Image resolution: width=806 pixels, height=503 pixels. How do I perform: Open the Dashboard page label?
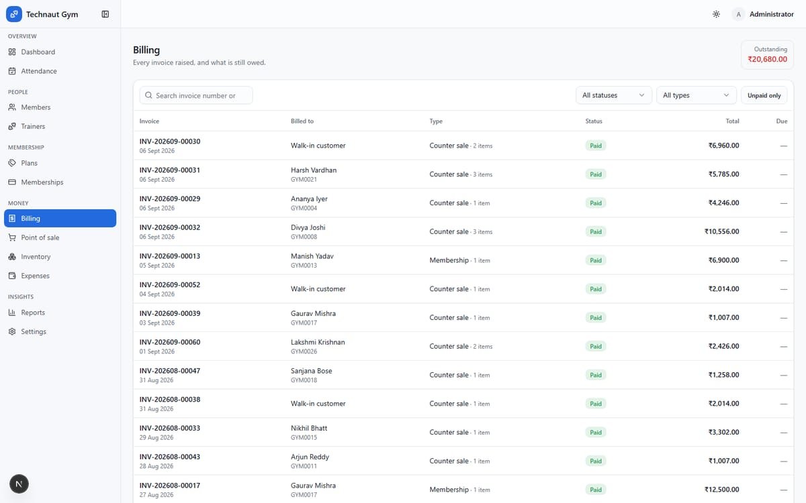[x=38, y=52]
